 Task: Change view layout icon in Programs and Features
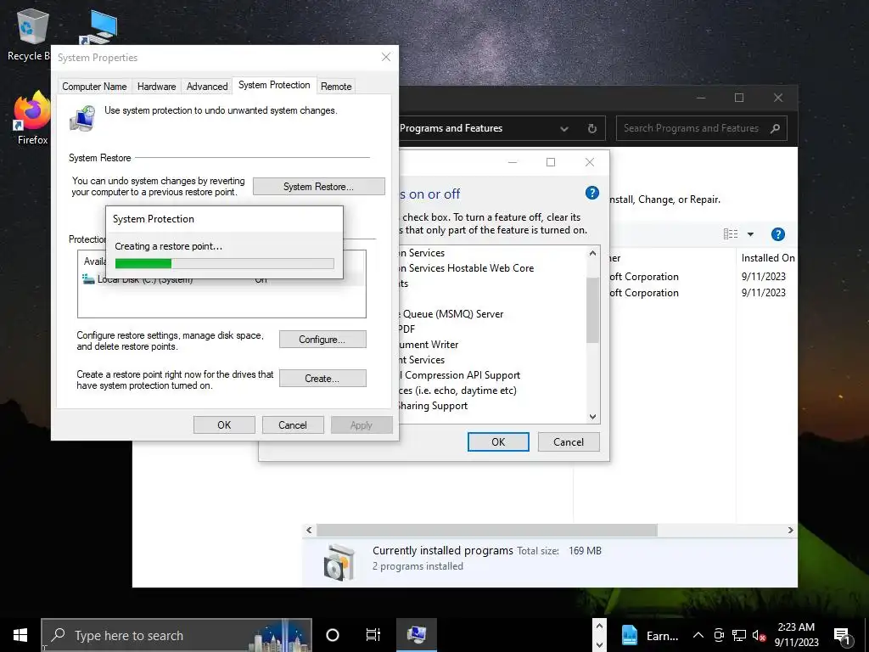pos(731,234)
